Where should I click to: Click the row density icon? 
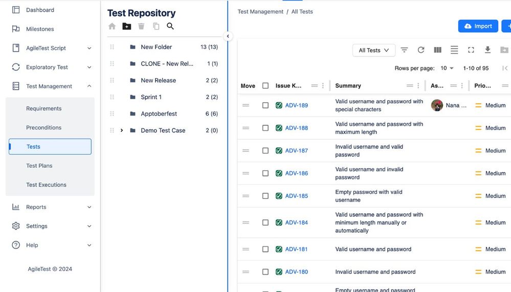point(454,50)
